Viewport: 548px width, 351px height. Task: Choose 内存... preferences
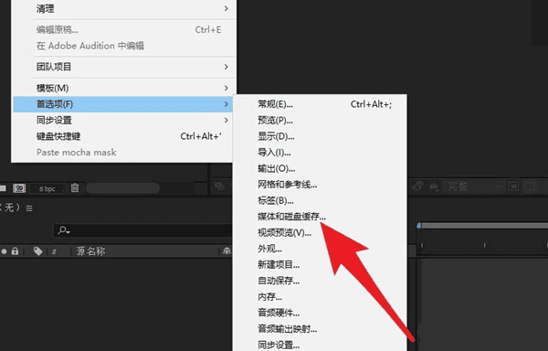click(320, 297)
